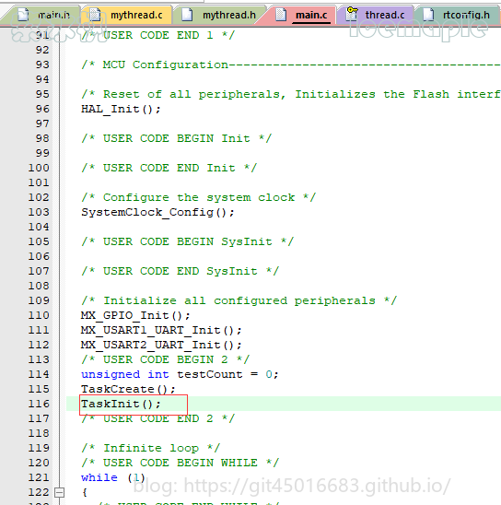The width and height of the screenshot is (501, 505).
Task: Switch to the rtconfig.h tab
Action: coord(457,15)
